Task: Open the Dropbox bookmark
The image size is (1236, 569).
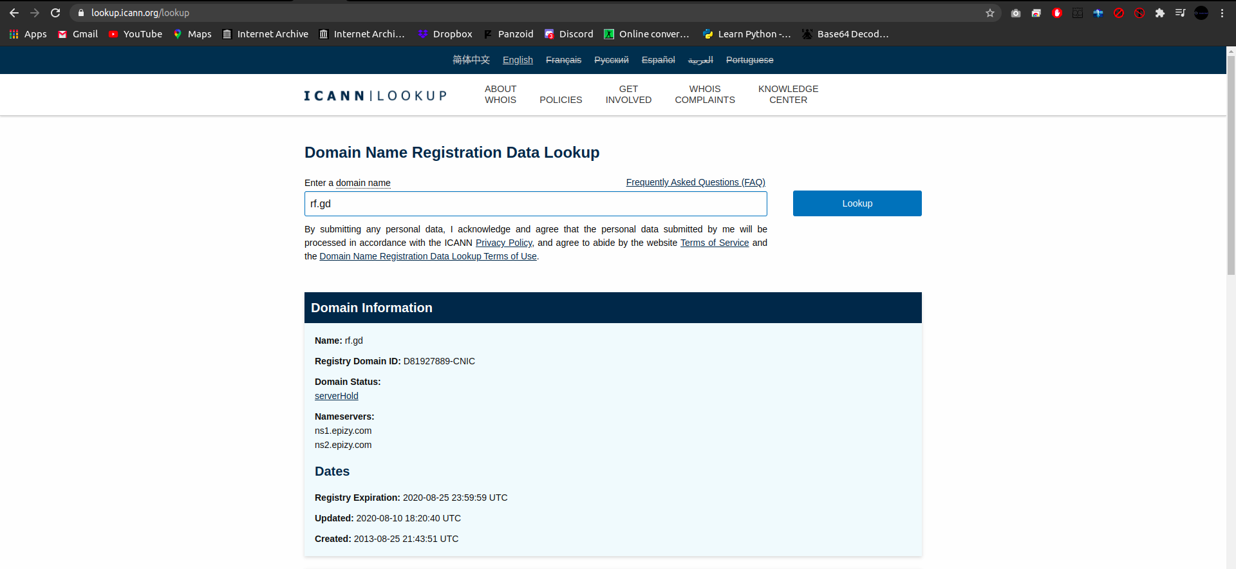Action: [445, 34]
